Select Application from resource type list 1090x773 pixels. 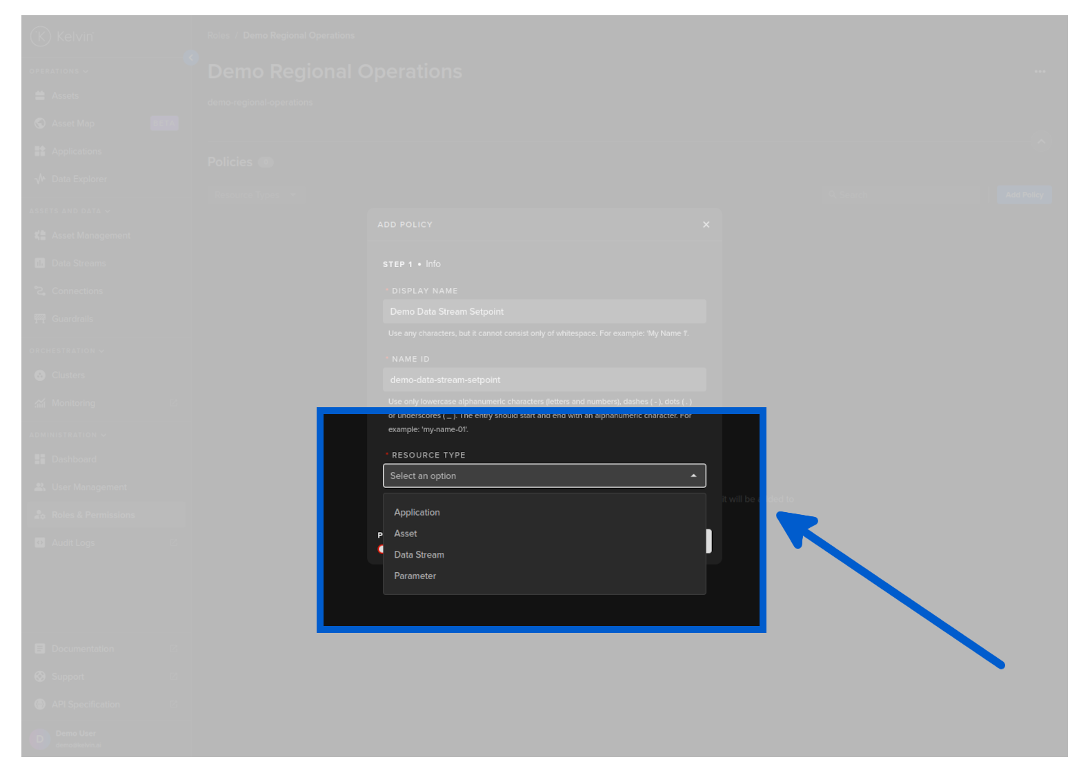pyautogui.click(x=417, y=512)
